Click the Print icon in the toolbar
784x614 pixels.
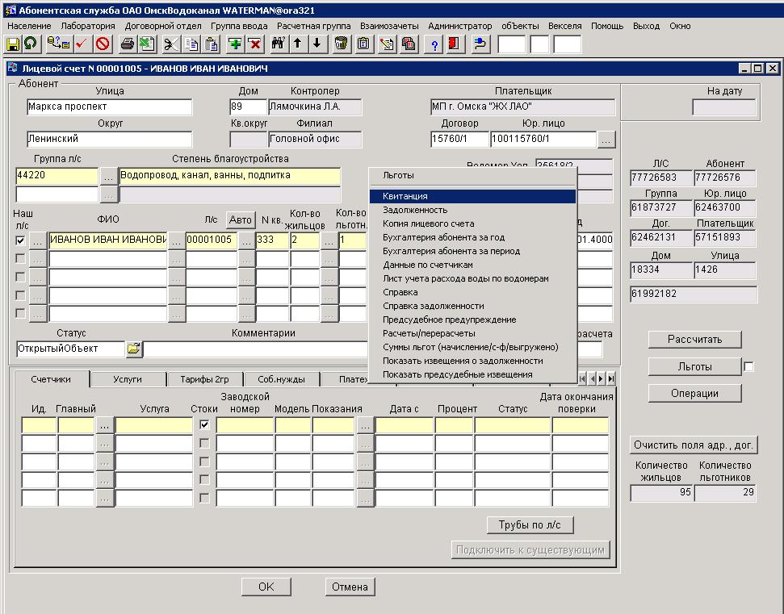click(x=128, y=44)
